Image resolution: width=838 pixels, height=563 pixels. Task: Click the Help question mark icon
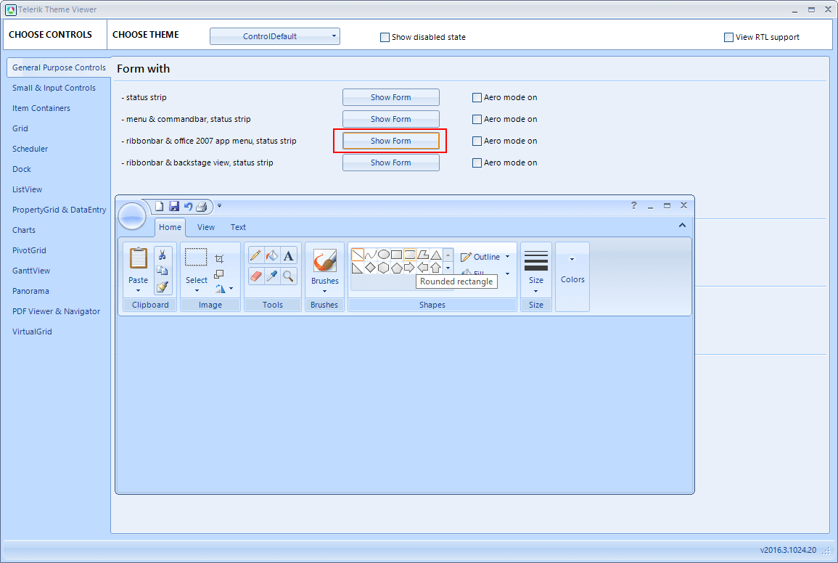tap(634, 205)
